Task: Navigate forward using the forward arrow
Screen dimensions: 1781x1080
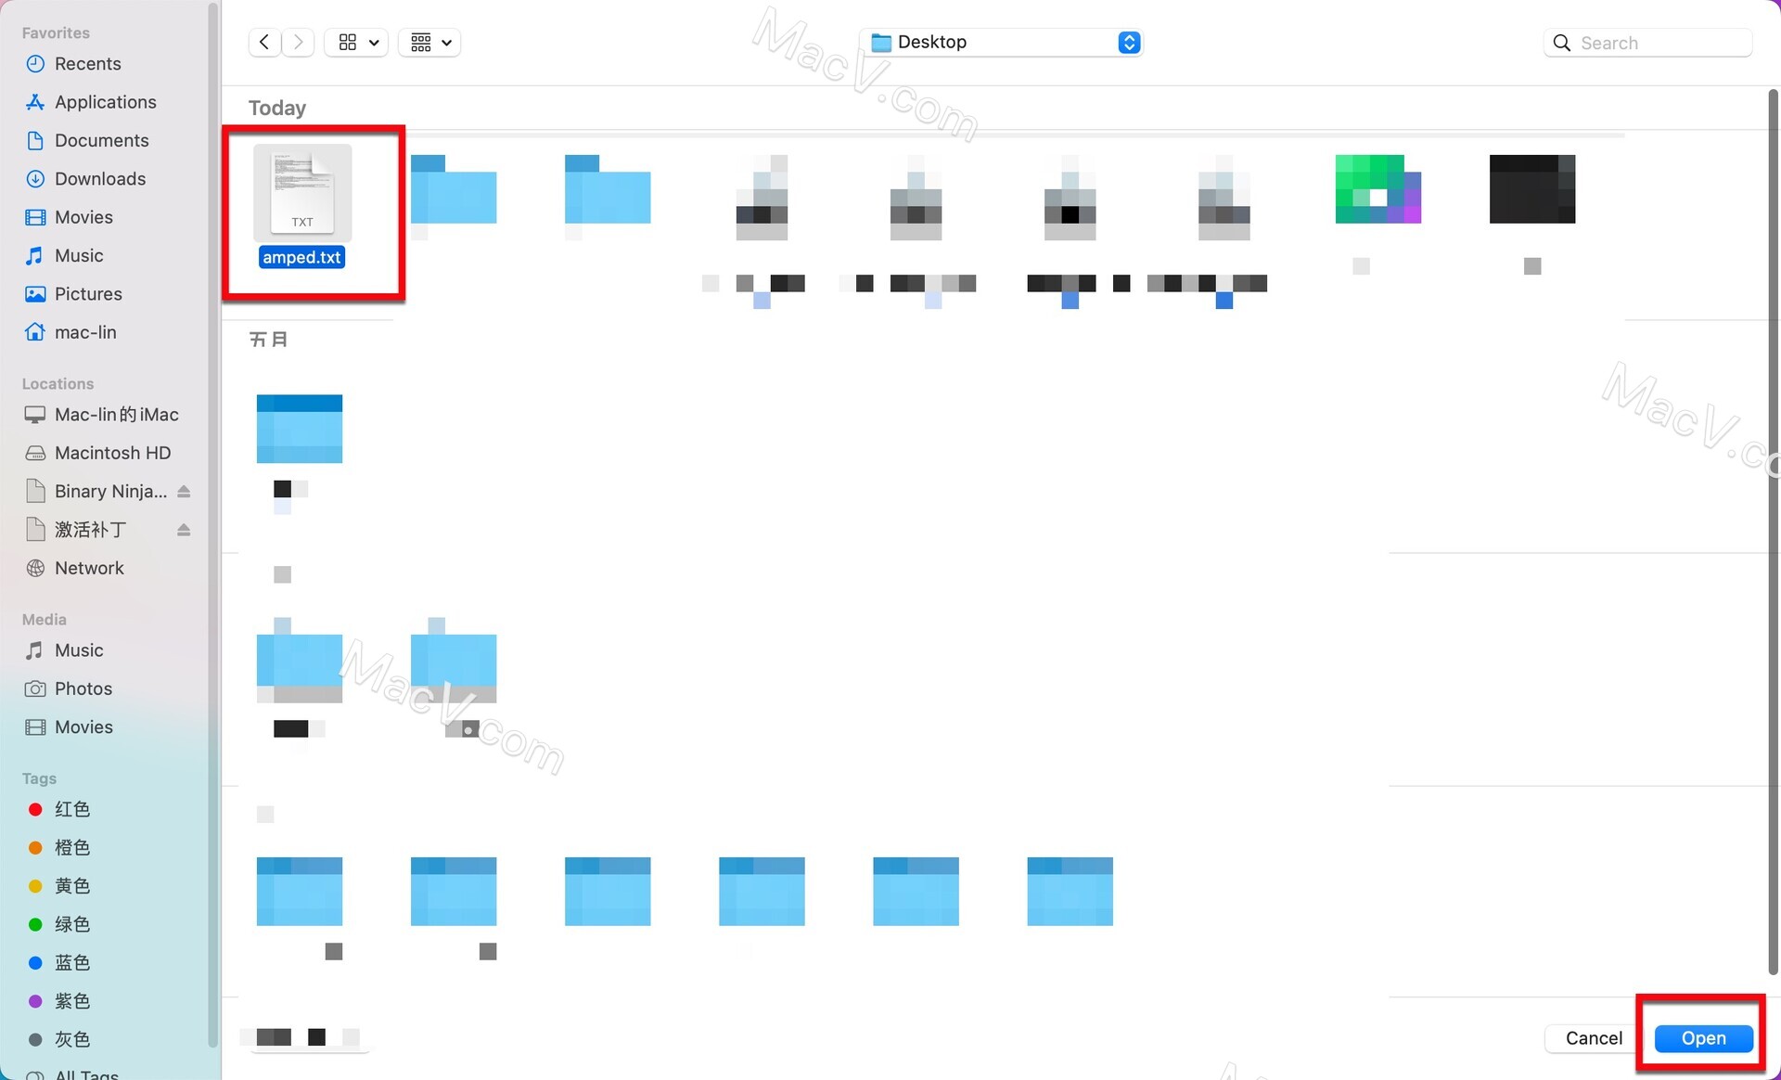Action: 298,42
